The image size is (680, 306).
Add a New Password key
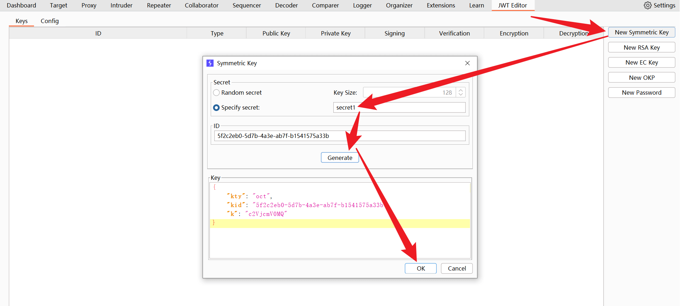click(641, 93)
